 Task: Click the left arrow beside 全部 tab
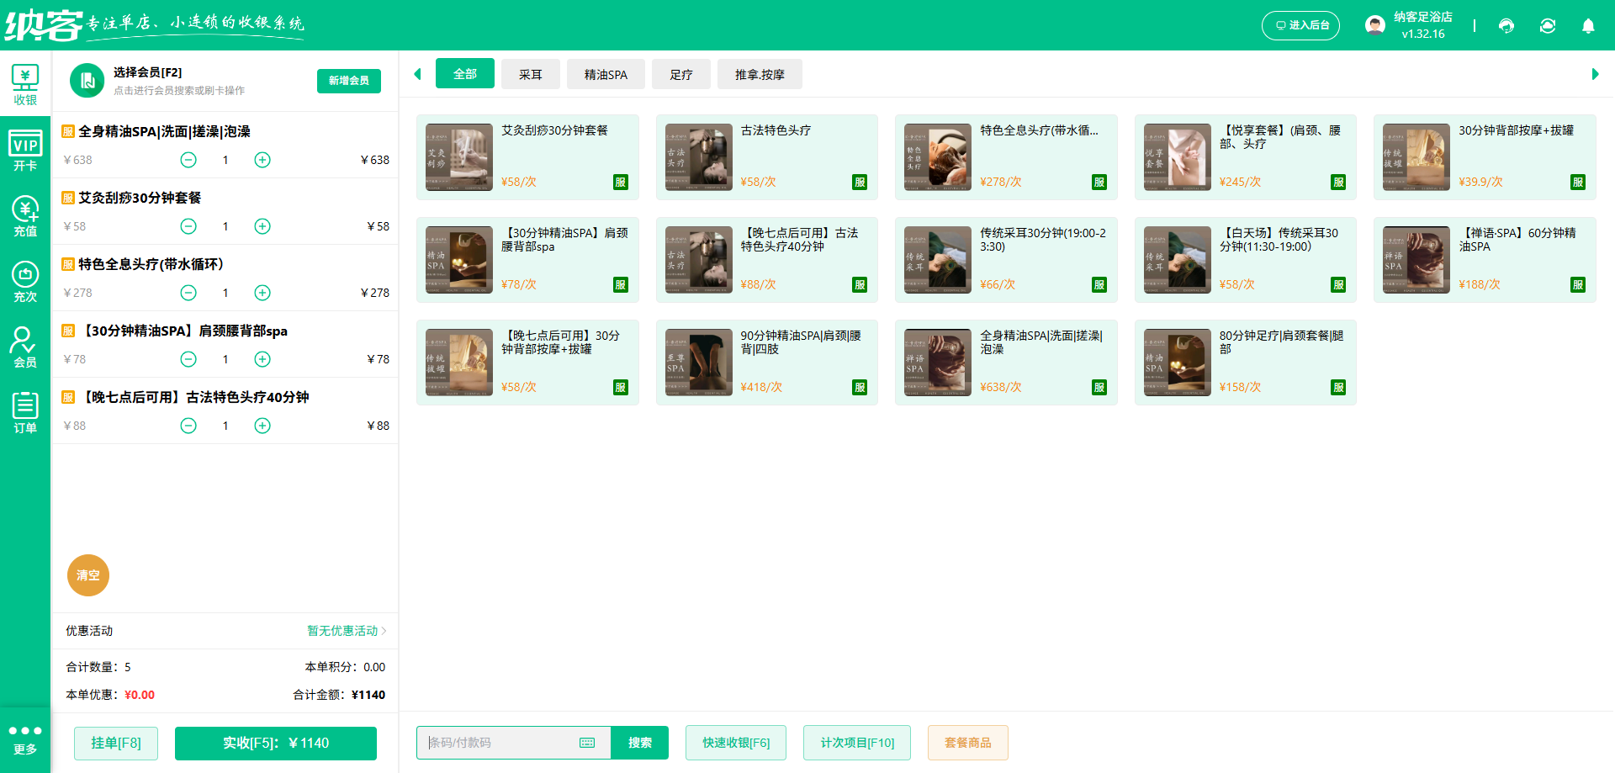(417, 74)
